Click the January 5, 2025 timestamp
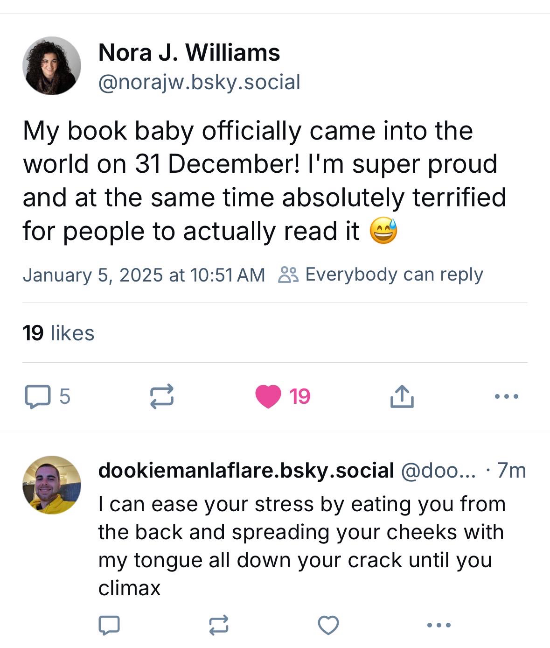Screen dimensions: 550x648 tap(144, 275)
